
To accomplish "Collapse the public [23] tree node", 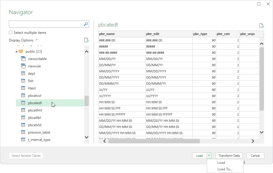I will coord(16,51).
